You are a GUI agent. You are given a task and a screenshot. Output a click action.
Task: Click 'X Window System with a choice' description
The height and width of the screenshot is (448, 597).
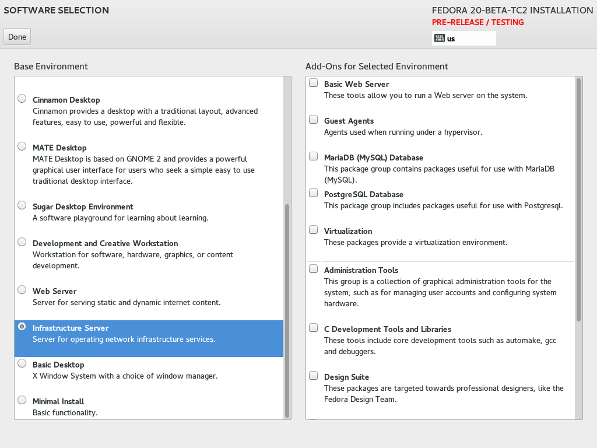(125, 376)
